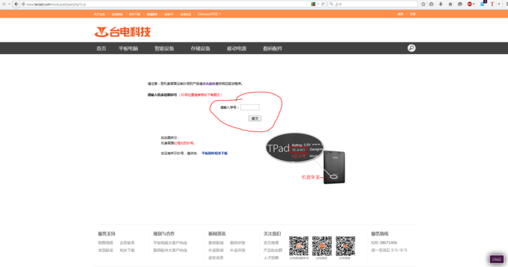The width and height of the screenshot is (508, 267).
Task: Click the purple 点击此处 link in the notice
Action: click(x=209, y=84)
